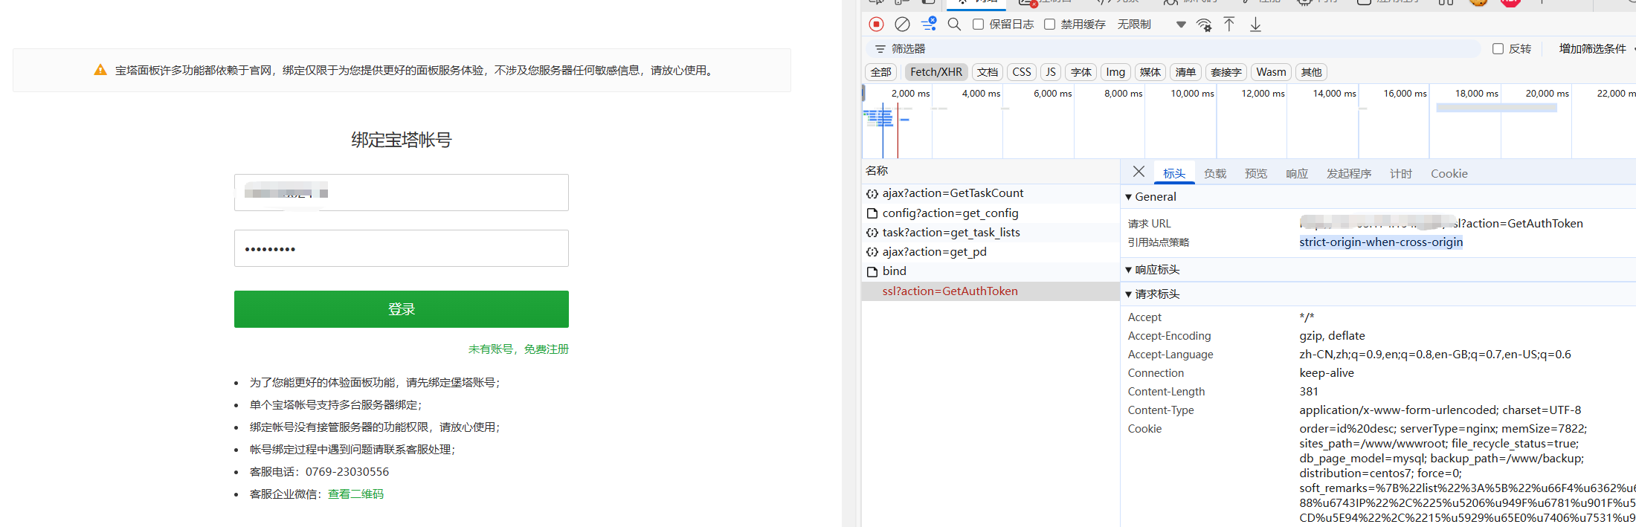Filter requests by 文档

pos(988,72)
